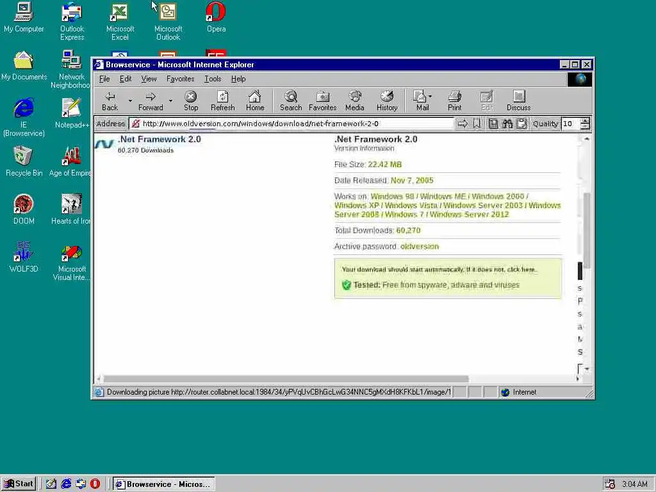Click inside the Address URL field
656x492 pixels.
[x=291, y=124]
